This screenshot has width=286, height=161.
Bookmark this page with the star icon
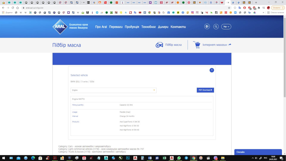[229, 8]
